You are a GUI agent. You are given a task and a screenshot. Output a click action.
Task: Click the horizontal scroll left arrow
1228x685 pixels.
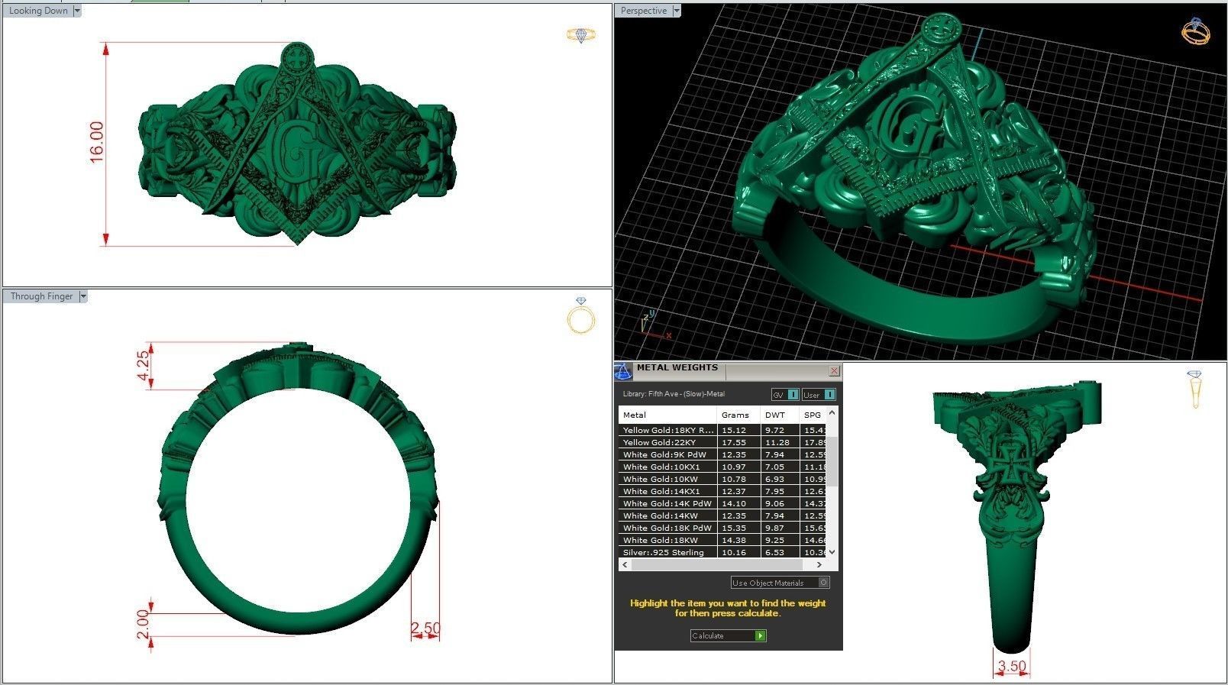625,565
